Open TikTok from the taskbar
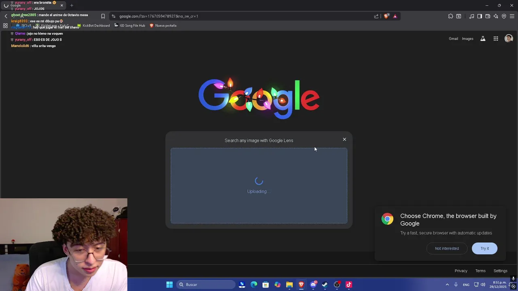 [349, 285]
